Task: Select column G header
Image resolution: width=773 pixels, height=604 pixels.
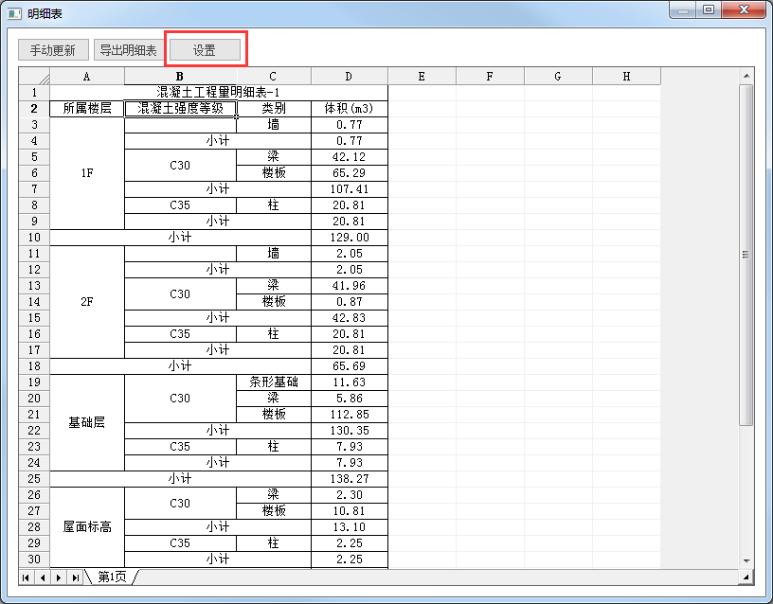Action: pyautogui.click(x=558, y=77)
